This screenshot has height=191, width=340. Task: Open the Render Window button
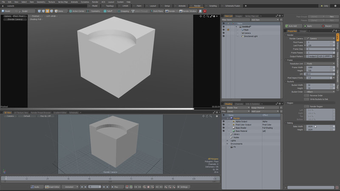(187, 11)
